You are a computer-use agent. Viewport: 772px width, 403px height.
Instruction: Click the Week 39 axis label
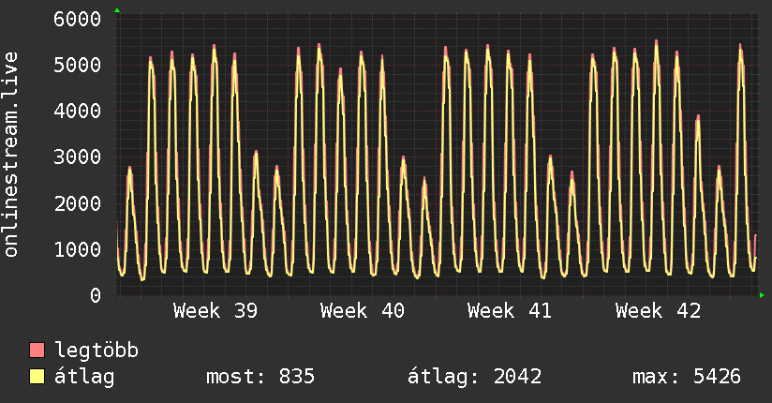[215, 311]
